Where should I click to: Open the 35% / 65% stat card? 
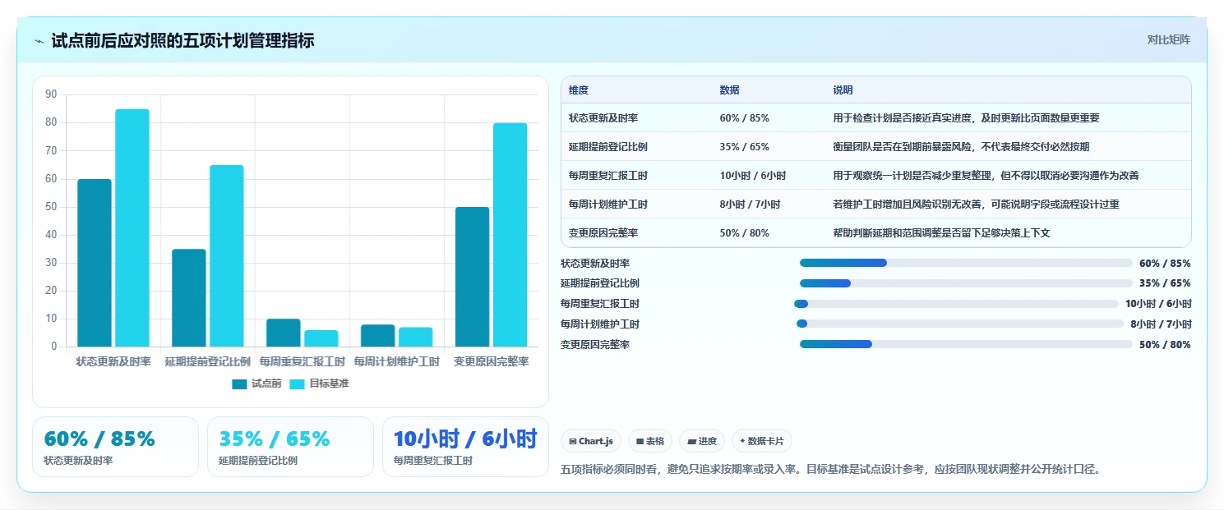point(290,447)
